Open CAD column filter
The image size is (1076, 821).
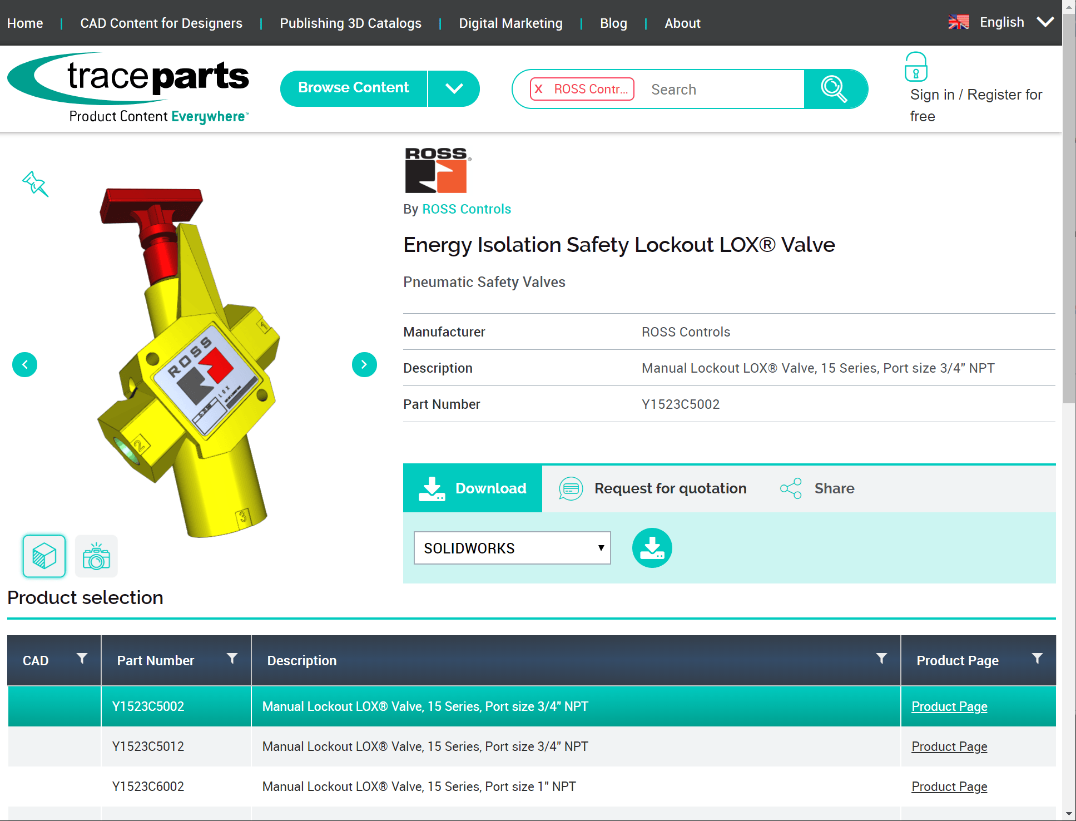[x=82, y=659]
